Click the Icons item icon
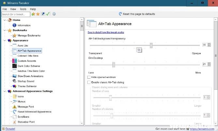 (15, 96)
